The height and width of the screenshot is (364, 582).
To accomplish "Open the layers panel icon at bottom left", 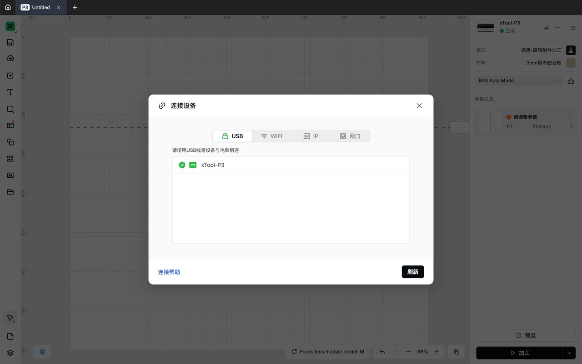I will [x=10, y=353].
